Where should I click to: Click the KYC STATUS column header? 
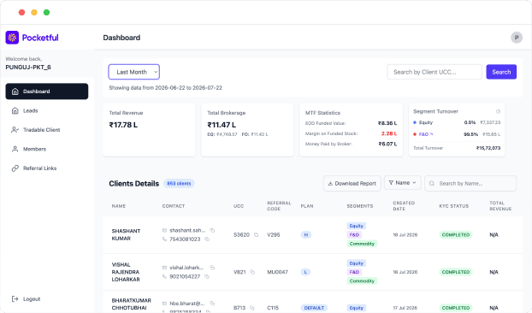pyautogui.click(x=453, y=206)
